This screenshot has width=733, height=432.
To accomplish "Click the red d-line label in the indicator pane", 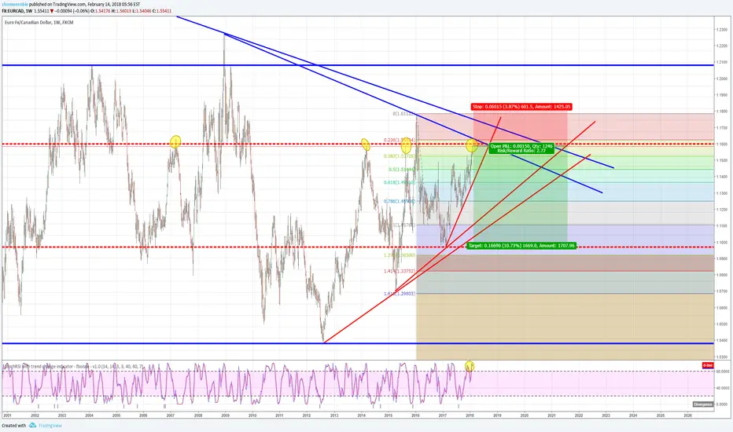I will pyautogui.click(x=708, y=365).
